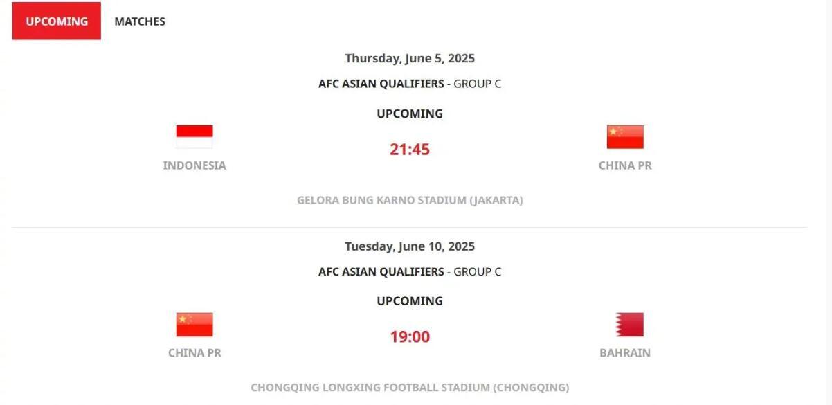This screenshot has height=405, width=832.
Task: Select the Tuesday, June 10, 2025 date heading
Action: pyautogui.click(x=410, y=246)
